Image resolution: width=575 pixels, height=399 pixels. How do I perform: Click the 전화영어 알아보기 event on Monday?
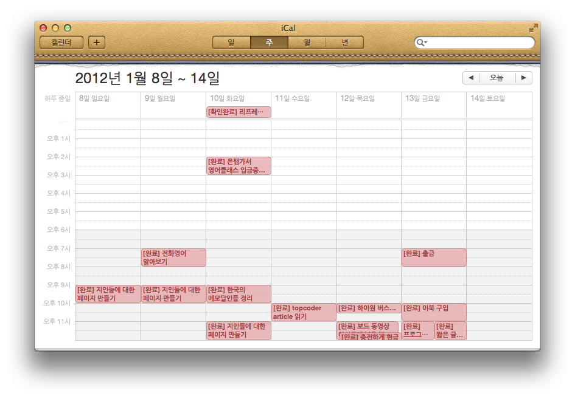click(173, 257)
